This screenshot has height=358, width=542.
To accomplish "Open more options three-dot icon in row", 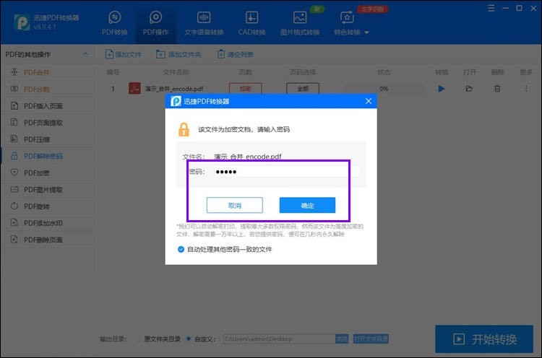I will (526, 89).
